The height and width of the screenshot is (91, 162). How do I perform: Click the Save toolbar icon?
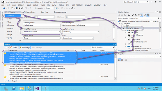(19, 8)
